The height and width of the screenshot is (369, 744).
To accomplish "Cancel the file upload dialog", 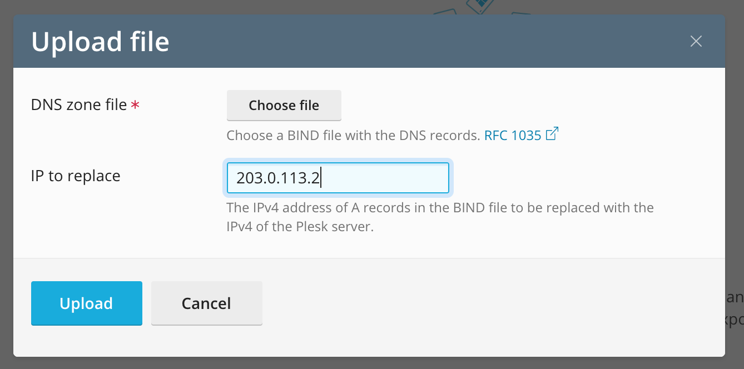I will coord(206,303).
